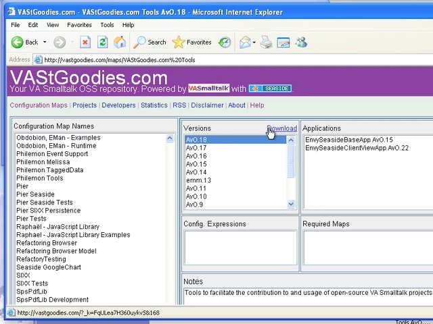Click the History clock icon
This screenshot has height=324, width=433.
[x=225, y=43]
